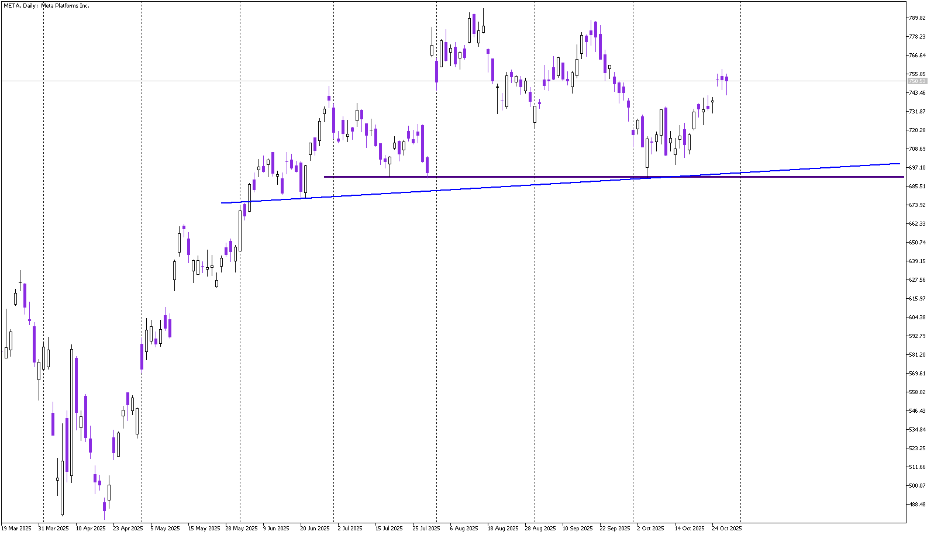Click the 10 Sep 2025 date label
The height and width of the screenshot is (535, 934).
pos(577,529)
